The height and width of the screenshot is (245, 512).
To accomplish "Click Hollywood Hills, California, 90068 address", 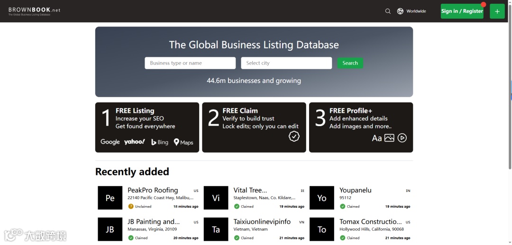I will coord(372,229).
